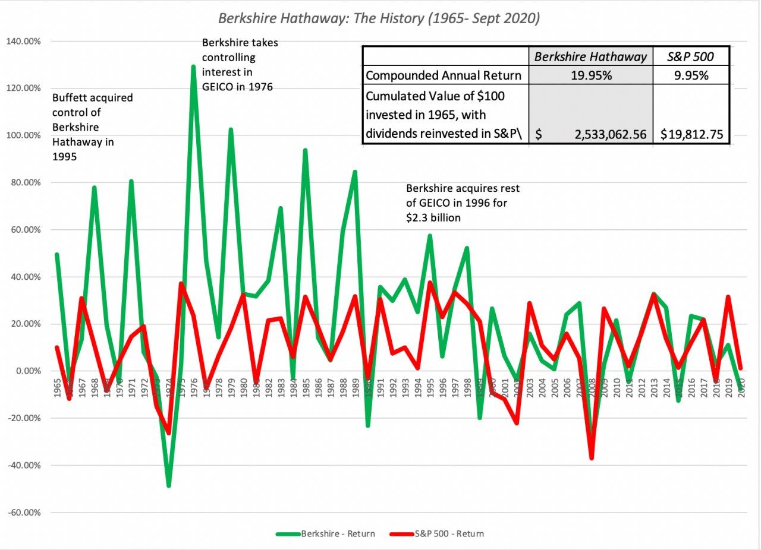Click the Berkshire Hathaway table header cell

tap(590, 57)
